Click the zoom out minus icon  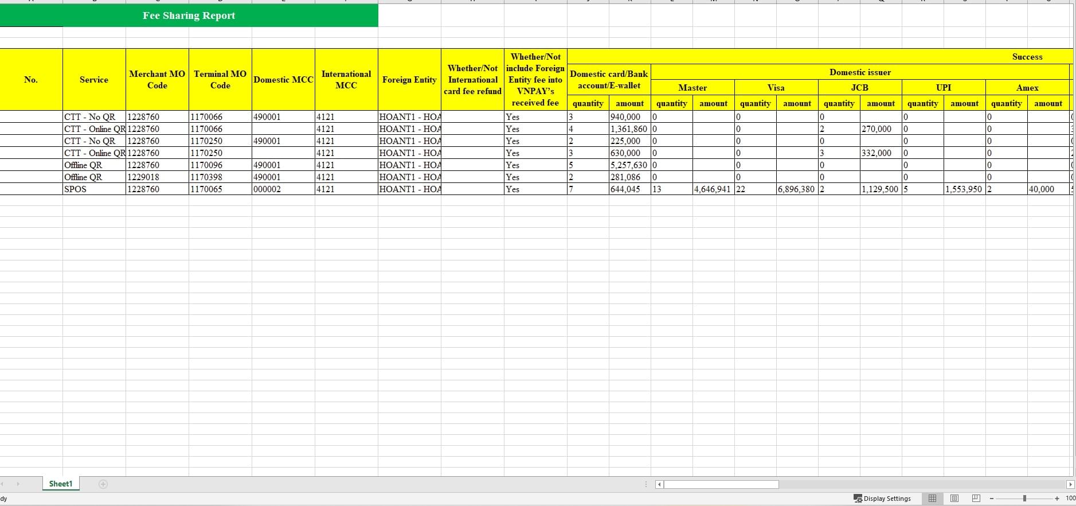pos(992,499)
